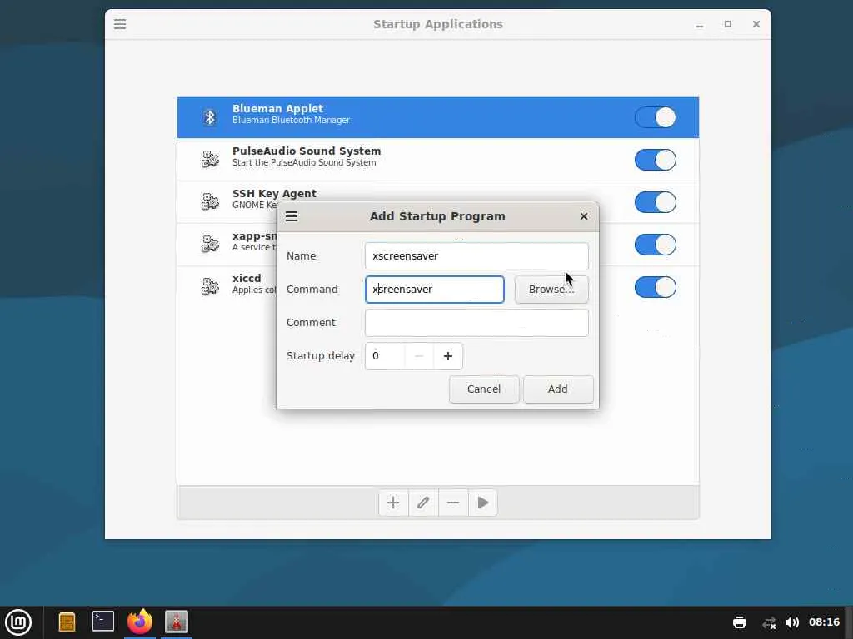Viewport: 853px width, 639px height.
Task: Toggle the xapp-sn service startup switch
Action: click(x=655, y=245)
